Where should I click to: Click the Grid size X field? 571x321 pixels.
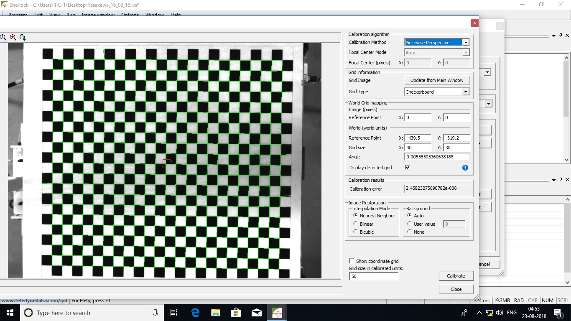[x=418, y=148]
